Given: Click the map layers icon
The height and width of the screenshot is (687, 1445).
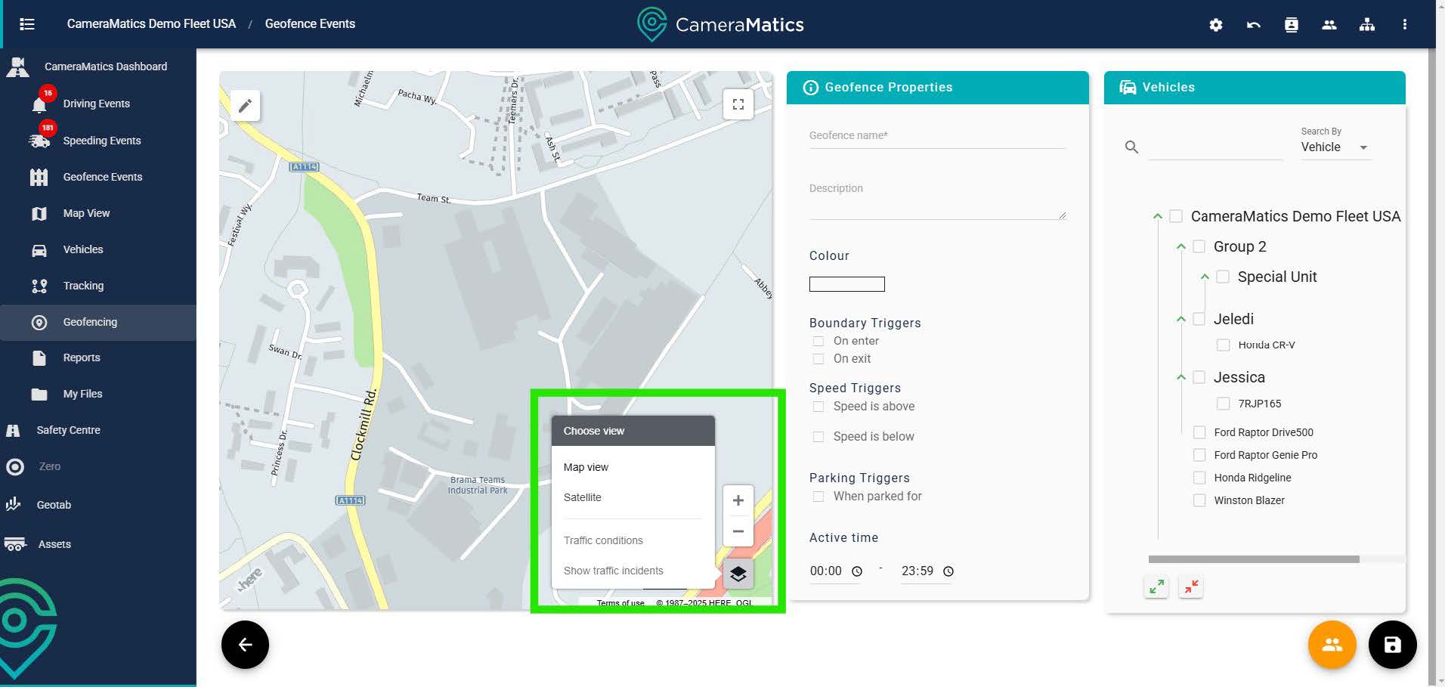Looking at the screenshot, I should (x=738, y=574).
